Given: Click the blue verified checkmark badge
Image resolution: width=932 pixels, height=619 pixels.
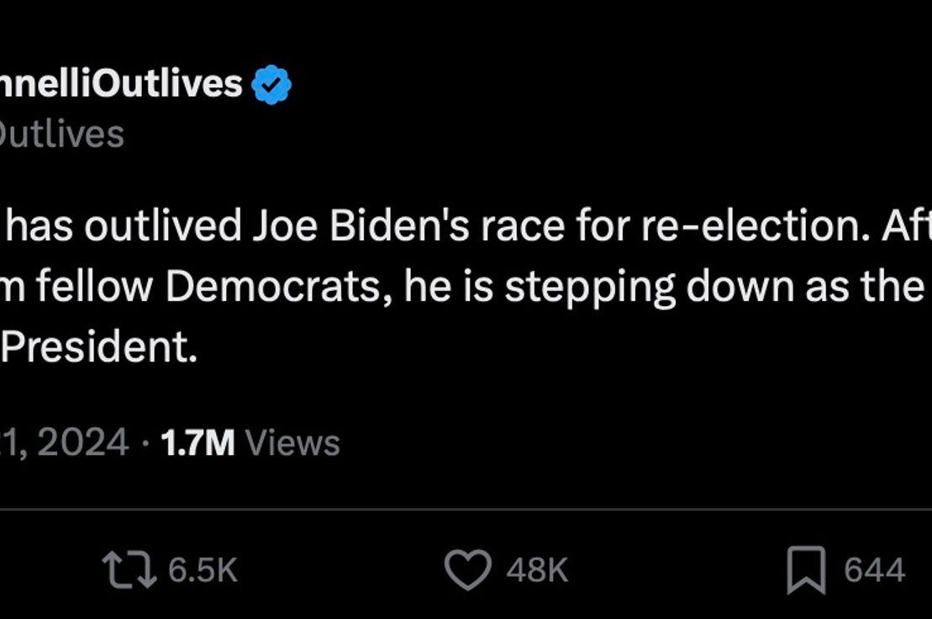Looking at the screenshot, I should (x=271, y=84).
